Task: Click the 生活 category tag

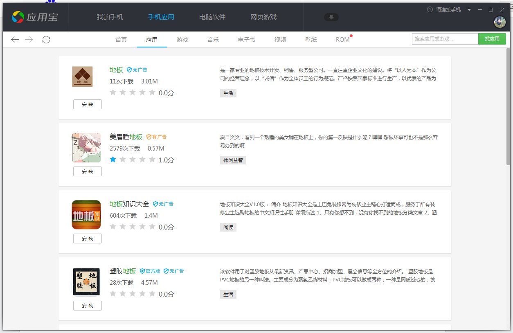Action: coord(228,93)
